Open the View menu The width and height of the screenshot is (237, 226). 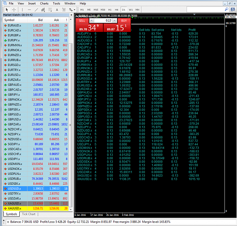[21, 3]
